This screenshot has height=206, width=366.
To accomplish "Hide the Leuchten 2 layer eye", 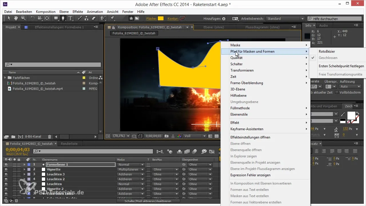I will [x=6, y=179].
